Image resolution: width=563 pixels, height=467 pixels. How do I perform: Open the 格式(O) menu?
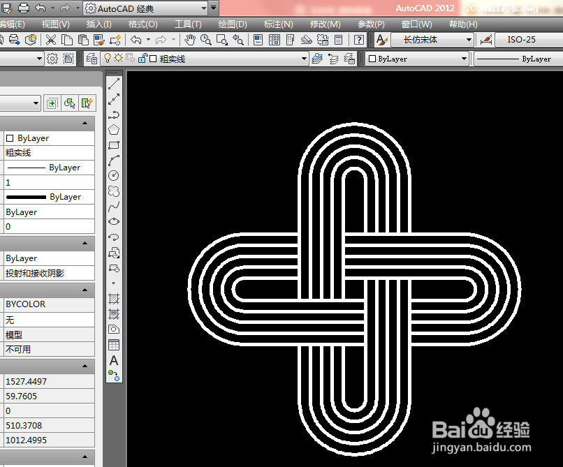143,24
